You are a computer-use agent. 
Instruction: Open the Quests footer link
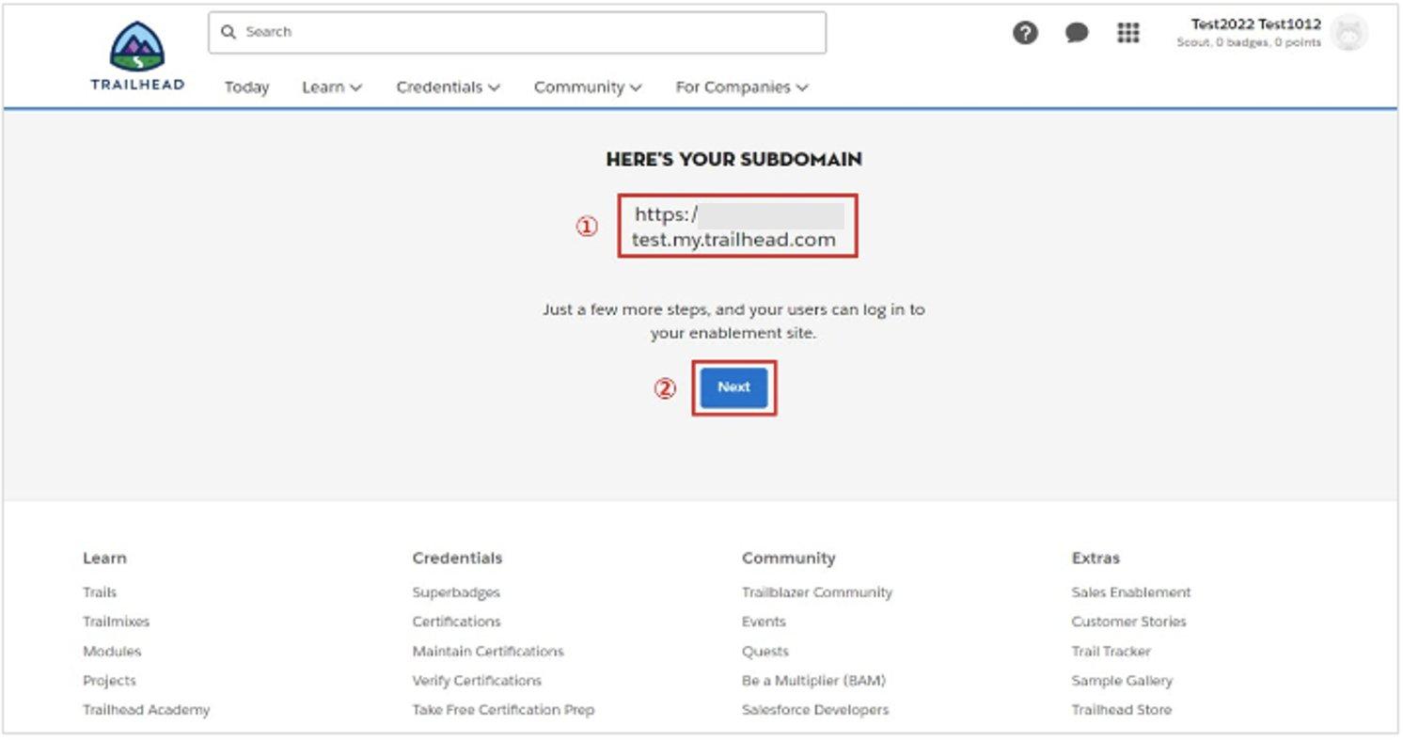pyautogui.click(x=765, y=651)
